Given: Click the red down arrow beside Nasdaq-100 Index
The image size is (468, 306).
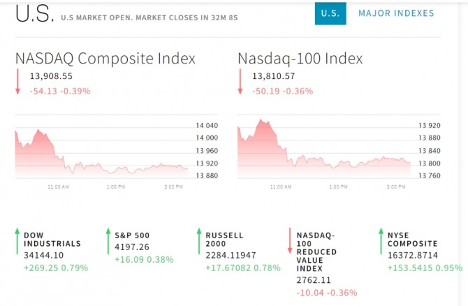Looking at the screenshot, I should click(240, 81).
